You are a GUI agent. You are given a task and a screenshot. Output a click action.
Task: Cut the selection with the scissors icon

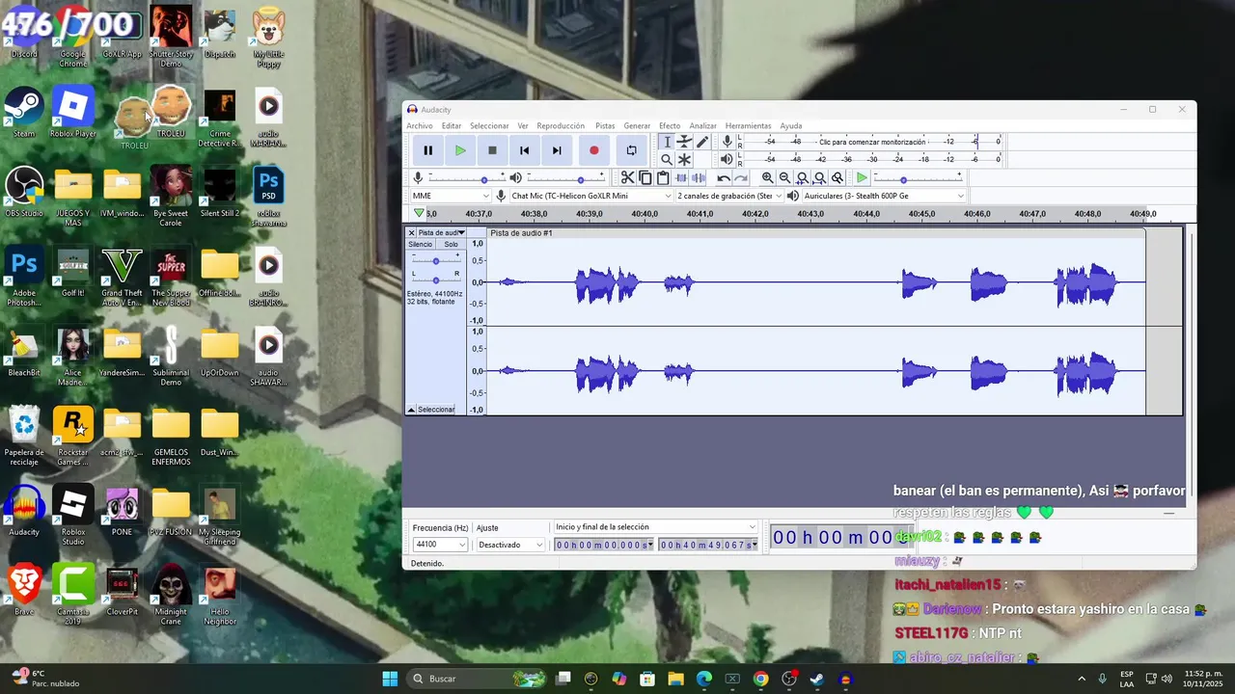click(x=627, y=177)
